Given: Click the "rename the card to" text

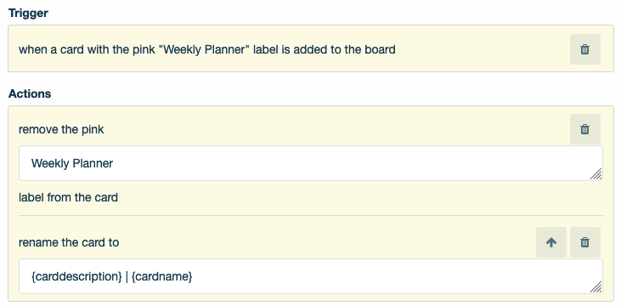Looking at the screenshot, I should (x=69, y=242).
